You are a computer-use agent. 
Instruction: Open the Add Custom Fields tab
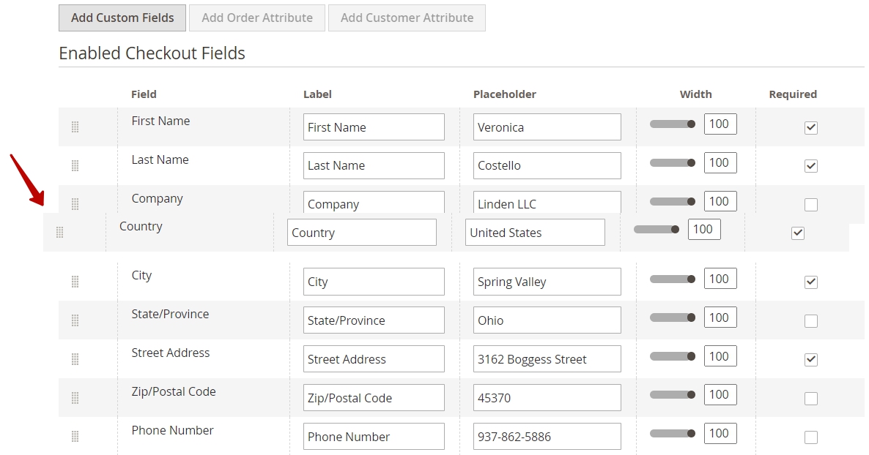[122, 18]
